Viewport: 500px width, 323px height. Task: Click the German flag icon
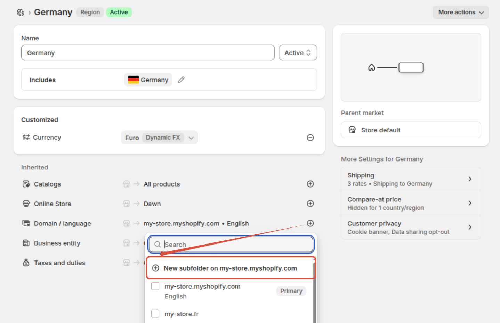tap(134, 80)
